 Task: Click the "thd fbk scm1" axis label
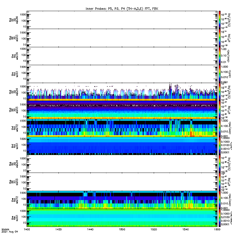click(x=15, y=146)
